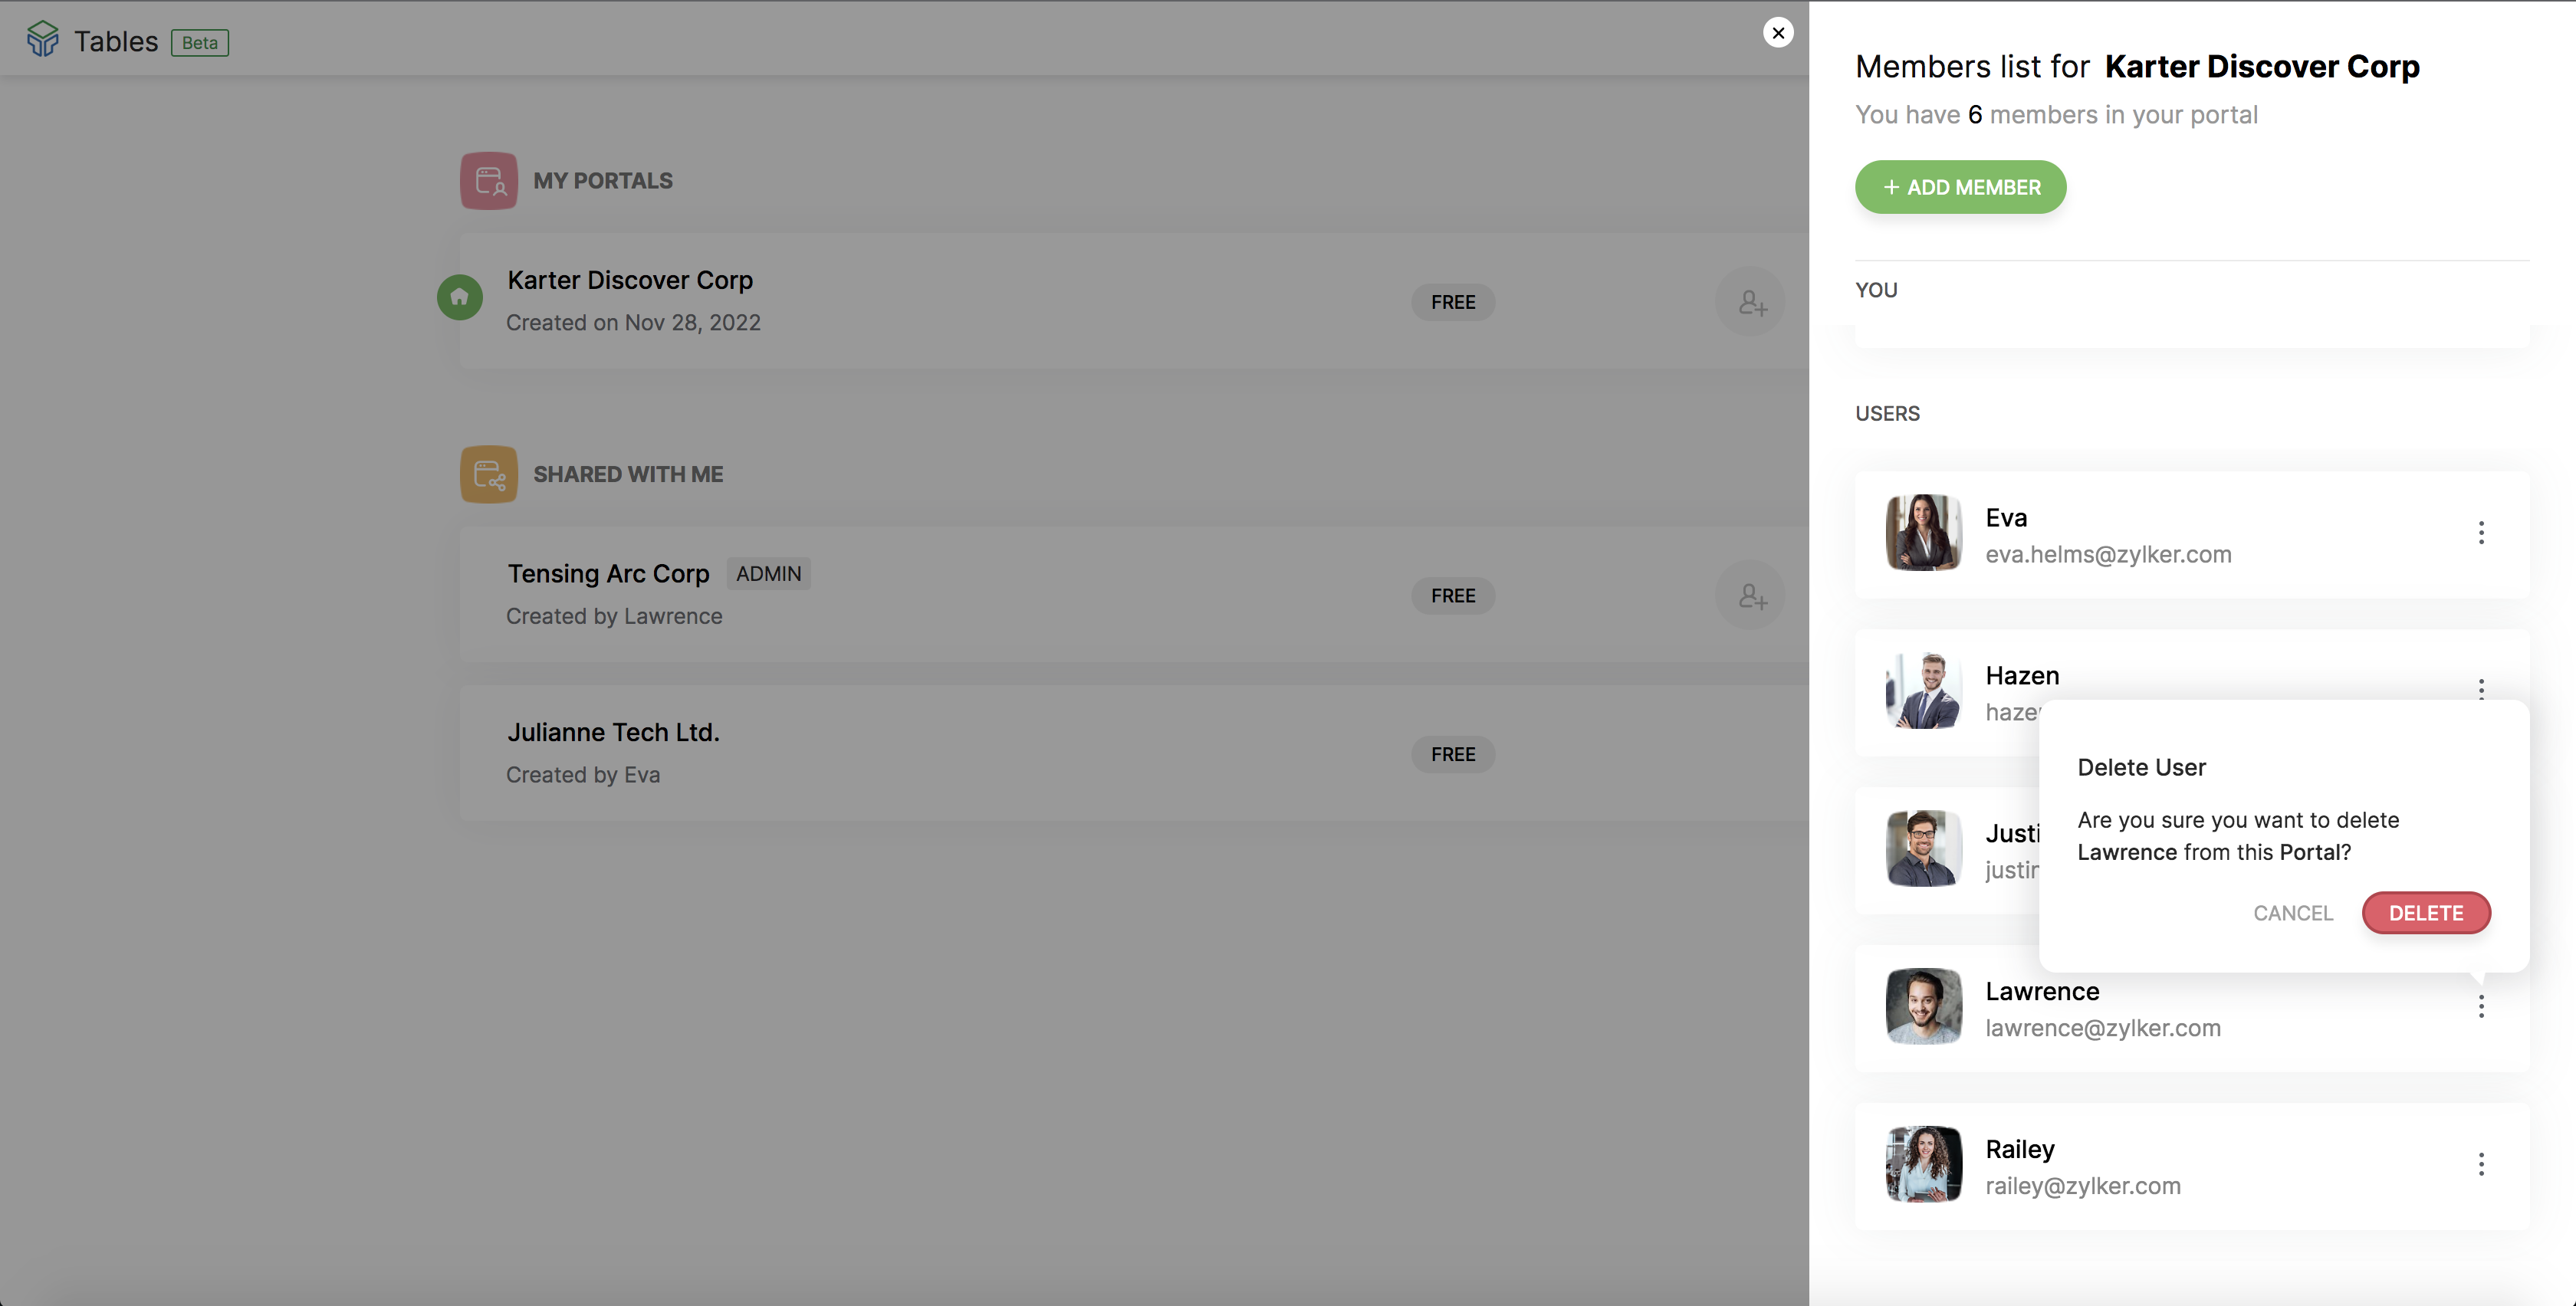Viewport: 2576px width, 1306px height.
Task: Click Lawrence's profile photo
Action: (x=1923, y=1007)
